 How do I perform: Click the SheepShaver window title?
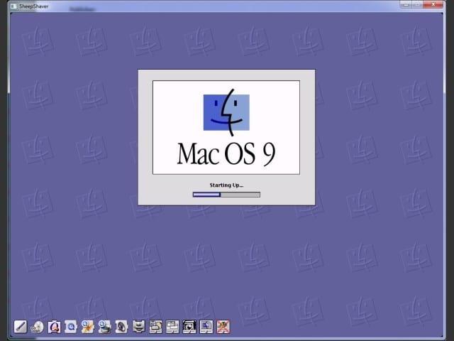(x=33, y=6)
